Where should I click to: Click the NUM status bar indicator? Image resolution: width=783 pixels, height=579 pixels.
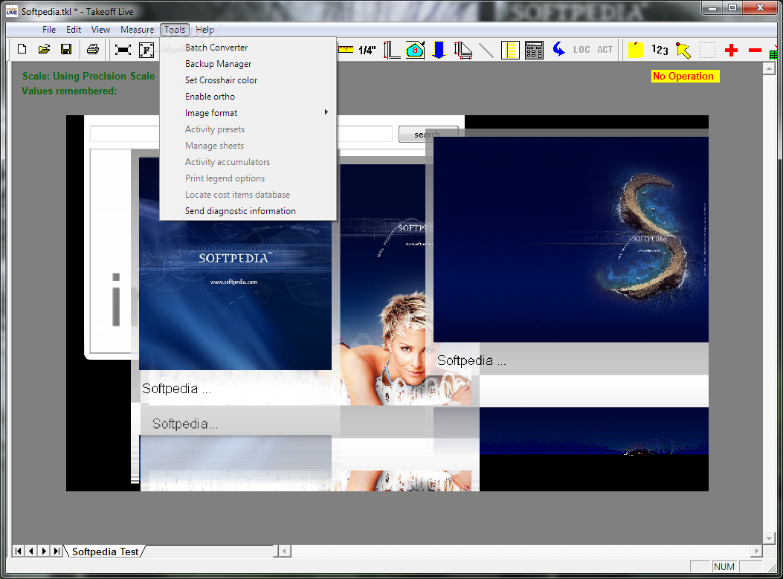[724, 566]
